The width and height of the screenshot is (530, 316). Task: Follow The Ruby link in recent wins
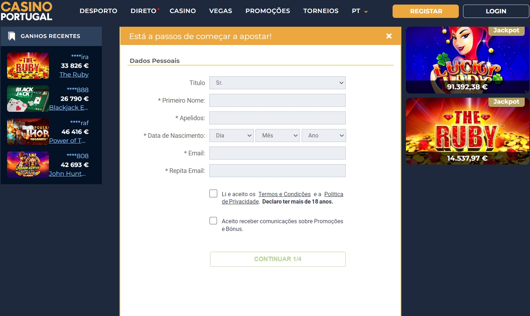pyautogui.click(x=74, y=75)
